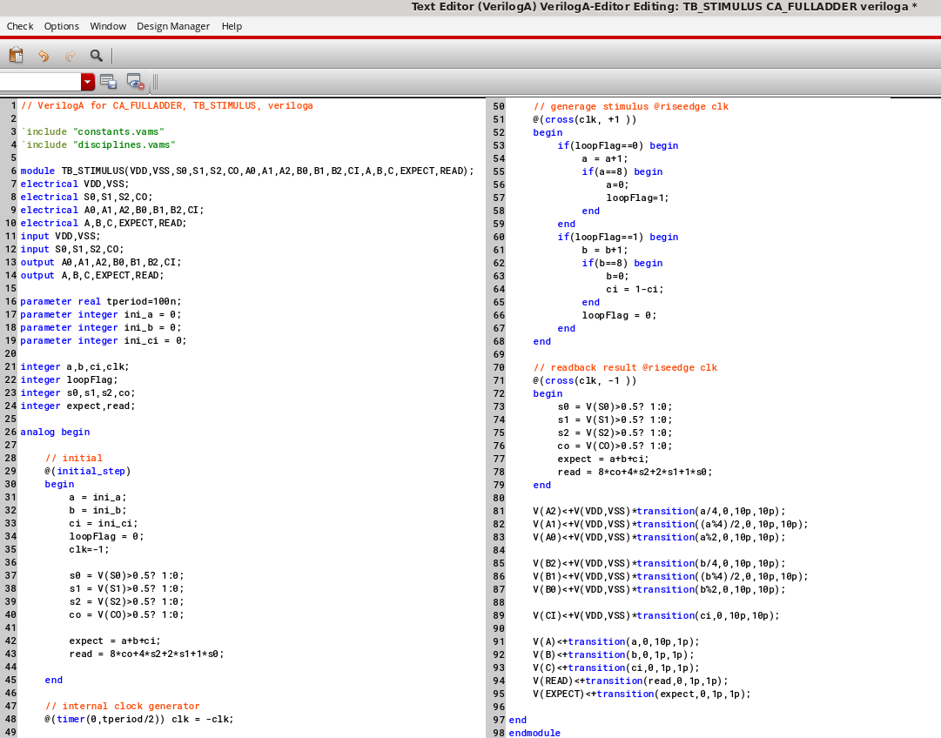The height and width of the screenshot is (738, 941).
Task: Open the Help menu
Action: 232,26
